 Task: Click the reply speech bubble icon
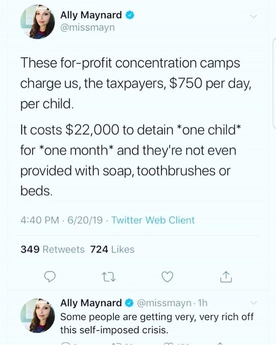50,277
